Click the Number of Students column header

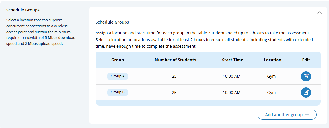click(x=175, y=60)
